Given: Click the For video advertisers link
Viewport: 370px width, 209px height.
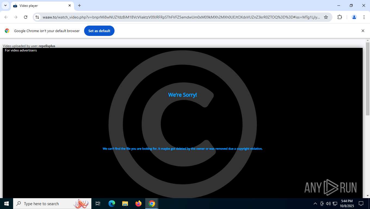Looking at the screenshot, I should tap(21, 50).
